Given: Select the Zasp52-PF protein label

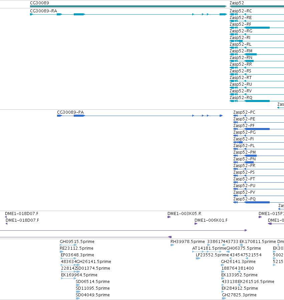Looking at the screenshot, I should tap(244, 126).
